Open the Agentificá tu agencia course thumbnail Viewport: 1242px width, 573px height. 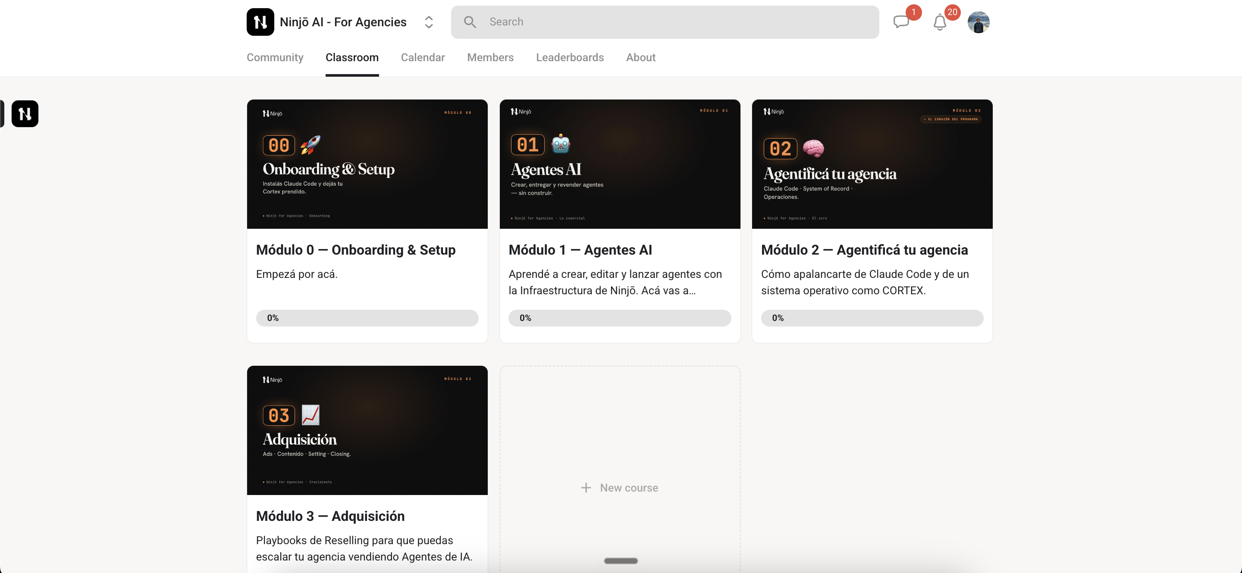click(x=872, y=164)
